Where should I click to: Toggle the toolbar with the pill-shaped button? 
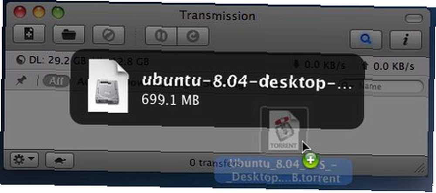click(414, 19)
